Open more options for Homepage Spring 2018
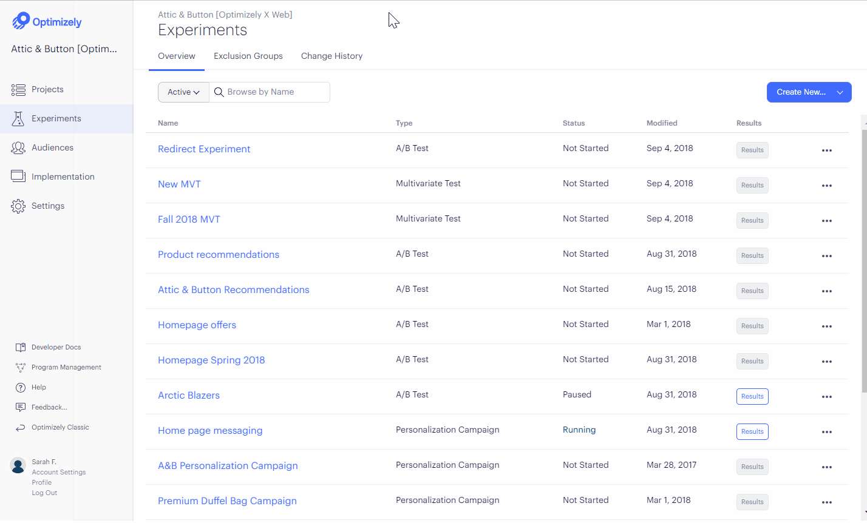The height and width of the screenshot is (523, 867). tap(826, 362)
